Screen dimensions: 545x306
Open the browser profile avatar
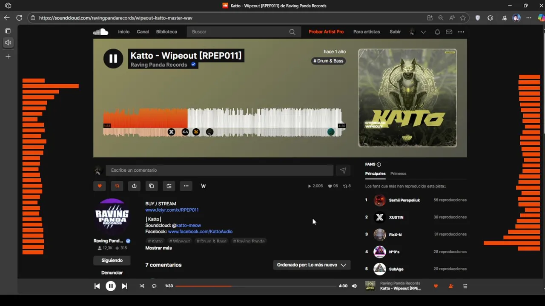(516, 18)
